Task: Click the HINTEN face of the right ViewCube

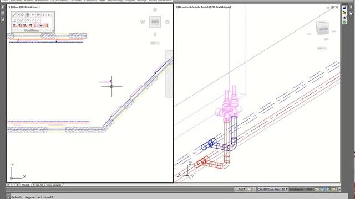Action: (323, 29)
